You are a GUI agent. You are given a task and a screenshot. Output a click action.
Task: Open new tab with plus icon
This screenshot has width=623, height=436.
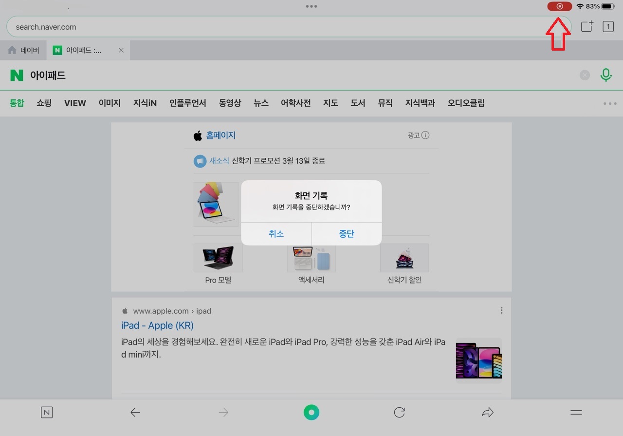pos(587,26)
